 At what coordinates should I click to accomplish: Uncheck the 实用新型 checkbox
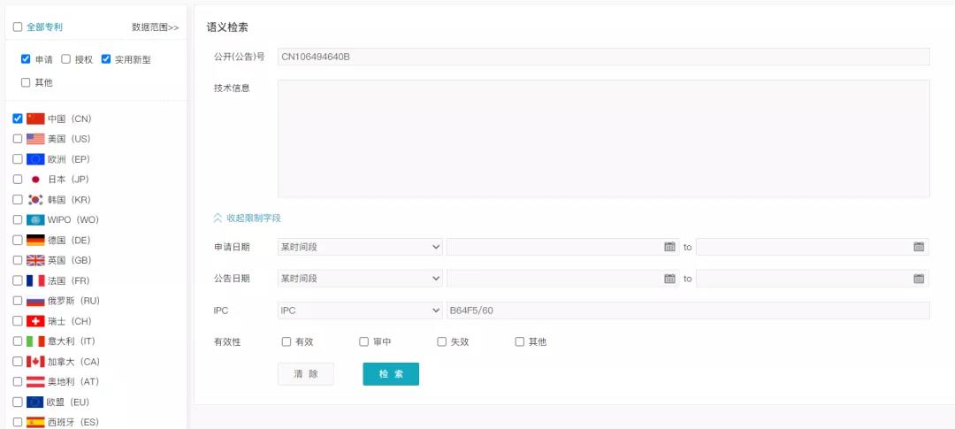[x=106, y=59]
